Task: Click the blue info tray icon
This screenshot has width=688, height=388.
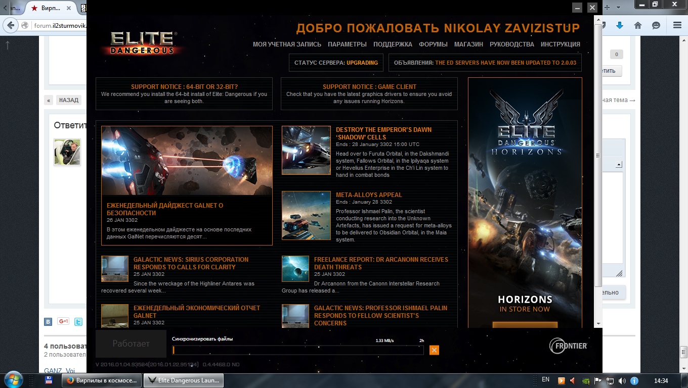Action: pos(634,380)
